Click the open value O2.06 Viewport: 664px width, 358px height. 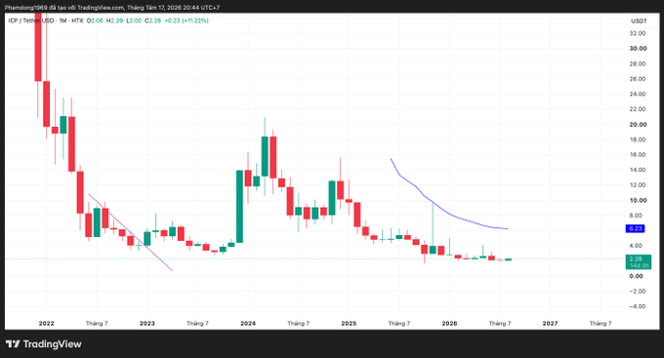(x=95, y=20)
